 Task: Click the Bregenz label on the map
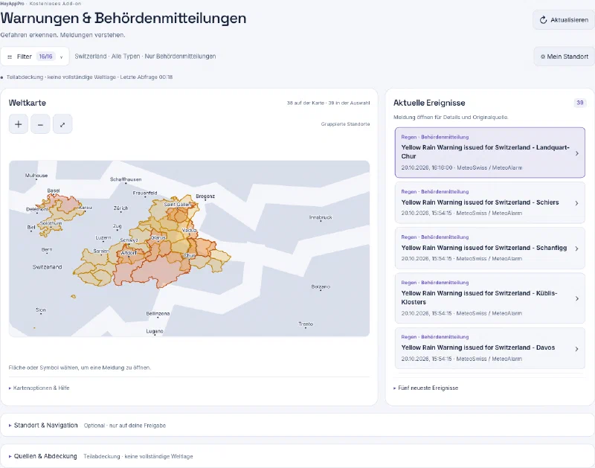205,196
